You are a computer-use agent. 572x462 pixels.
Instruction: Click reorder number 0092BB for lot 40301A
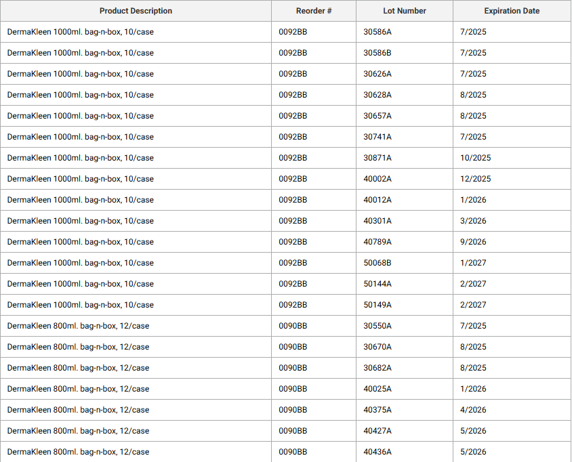(293, 221)
